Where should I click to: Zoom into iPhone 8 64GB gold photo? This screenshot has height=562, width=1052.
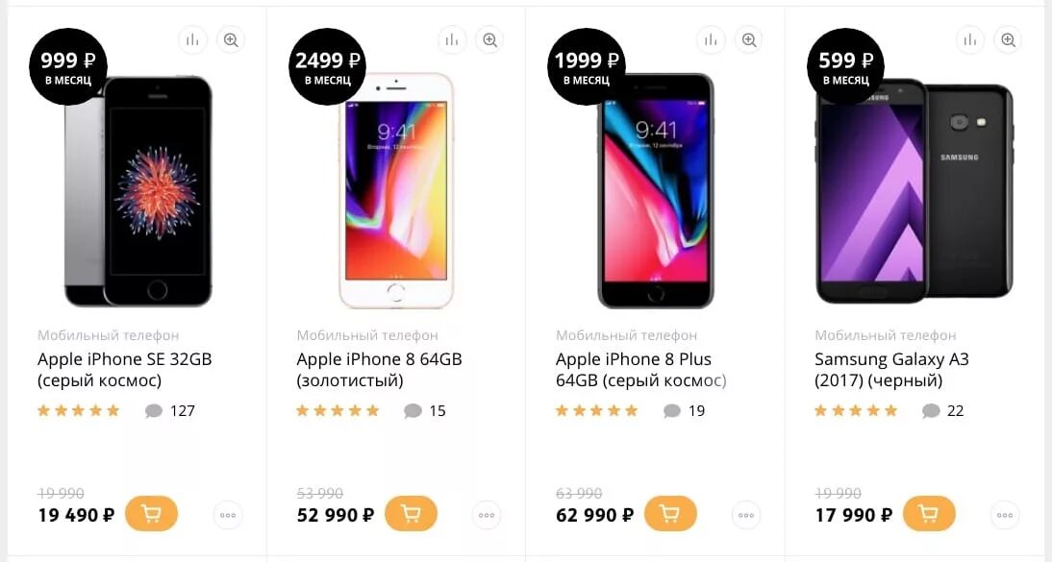(490, 40)
